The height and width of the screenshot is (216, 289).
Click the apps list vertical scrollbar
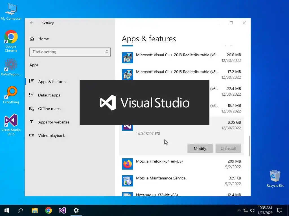[250, 146]
